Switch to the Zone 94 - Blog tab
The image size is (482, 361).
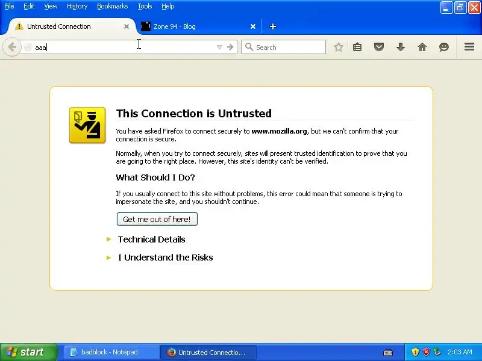pos(199,26)
